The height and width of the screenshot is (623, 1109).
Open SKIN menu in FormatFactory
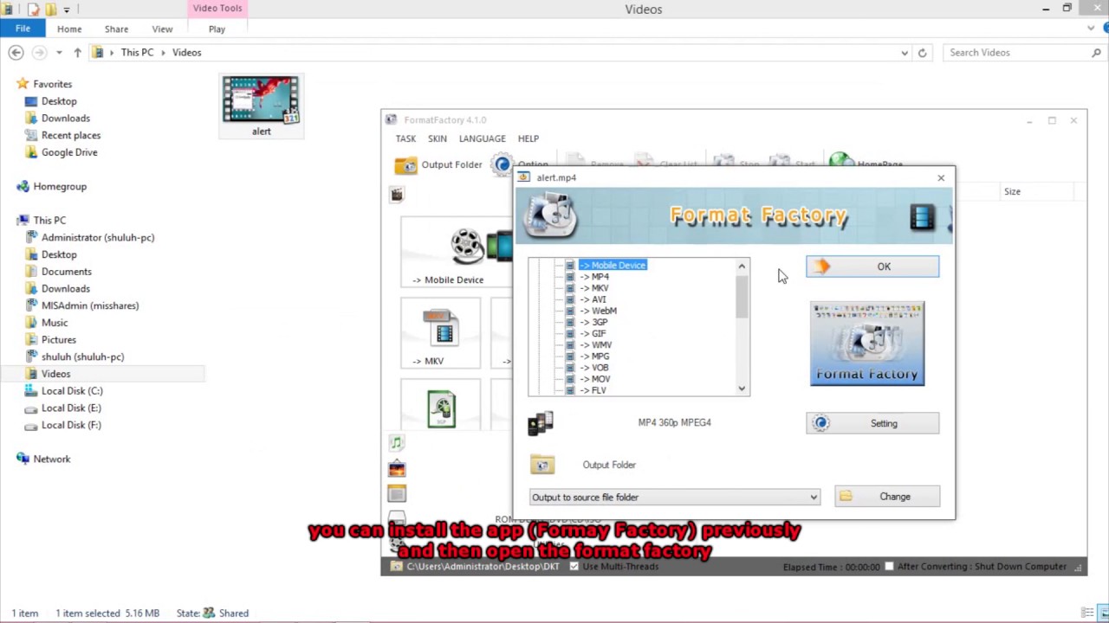(437, 138)
